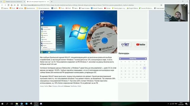Click the ЯНВАРЬ month header
This screenshot has width=190, height=106.
133,59
